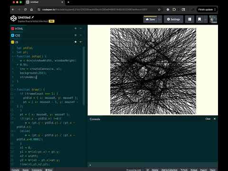Click Add to Collection in footer
The image size is (228, 171).
point(170,170)
